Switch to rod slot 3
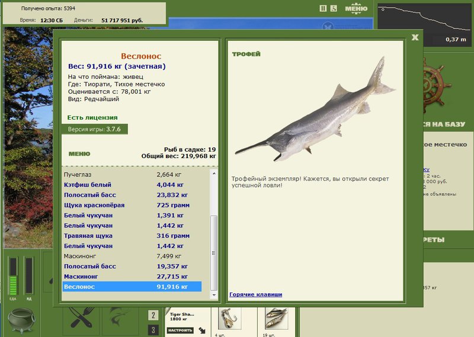The height and width of the screenshot is (337, 474). pos(153,330)
